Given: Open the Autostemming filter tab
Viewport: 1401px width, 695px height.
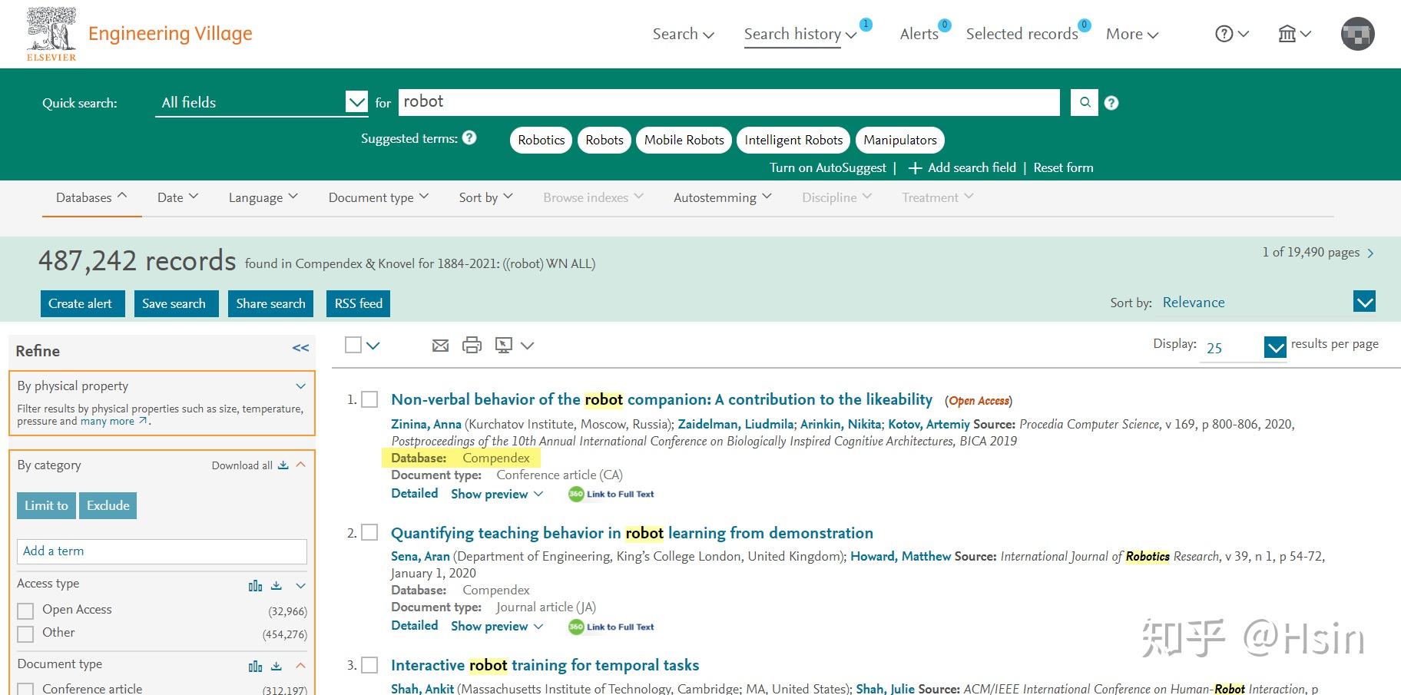Looking at the screenshot, I should 722,197.
